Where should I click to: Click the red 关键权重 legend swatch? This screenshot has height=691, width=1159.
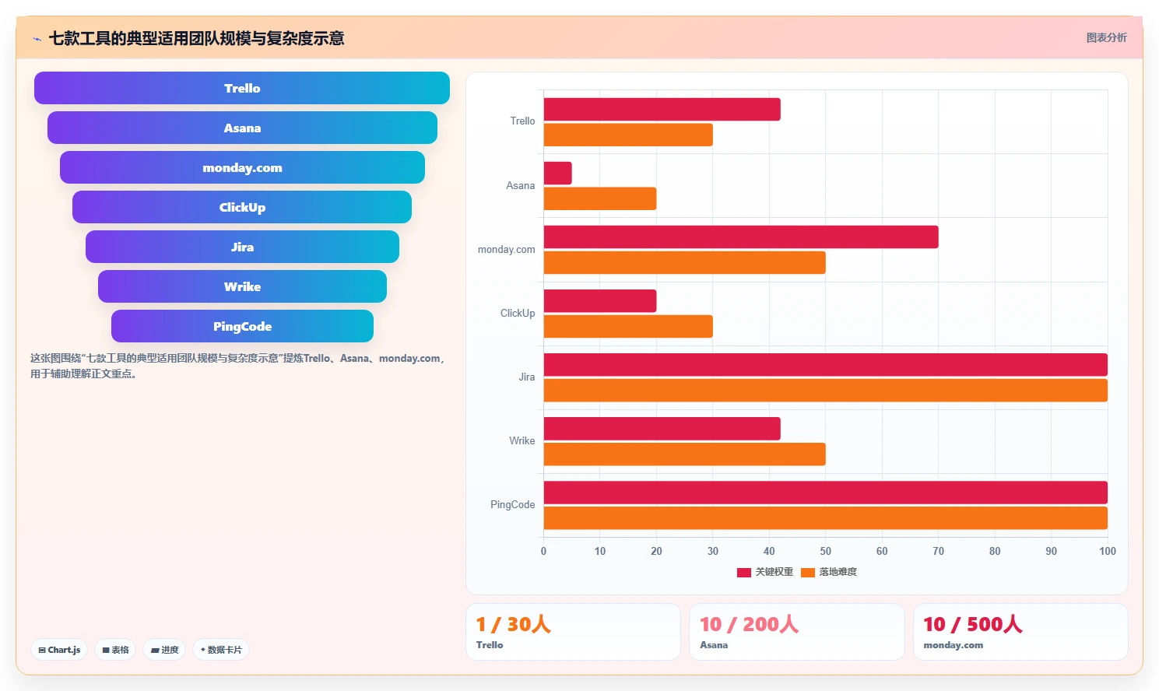click(x=744, y=573)
